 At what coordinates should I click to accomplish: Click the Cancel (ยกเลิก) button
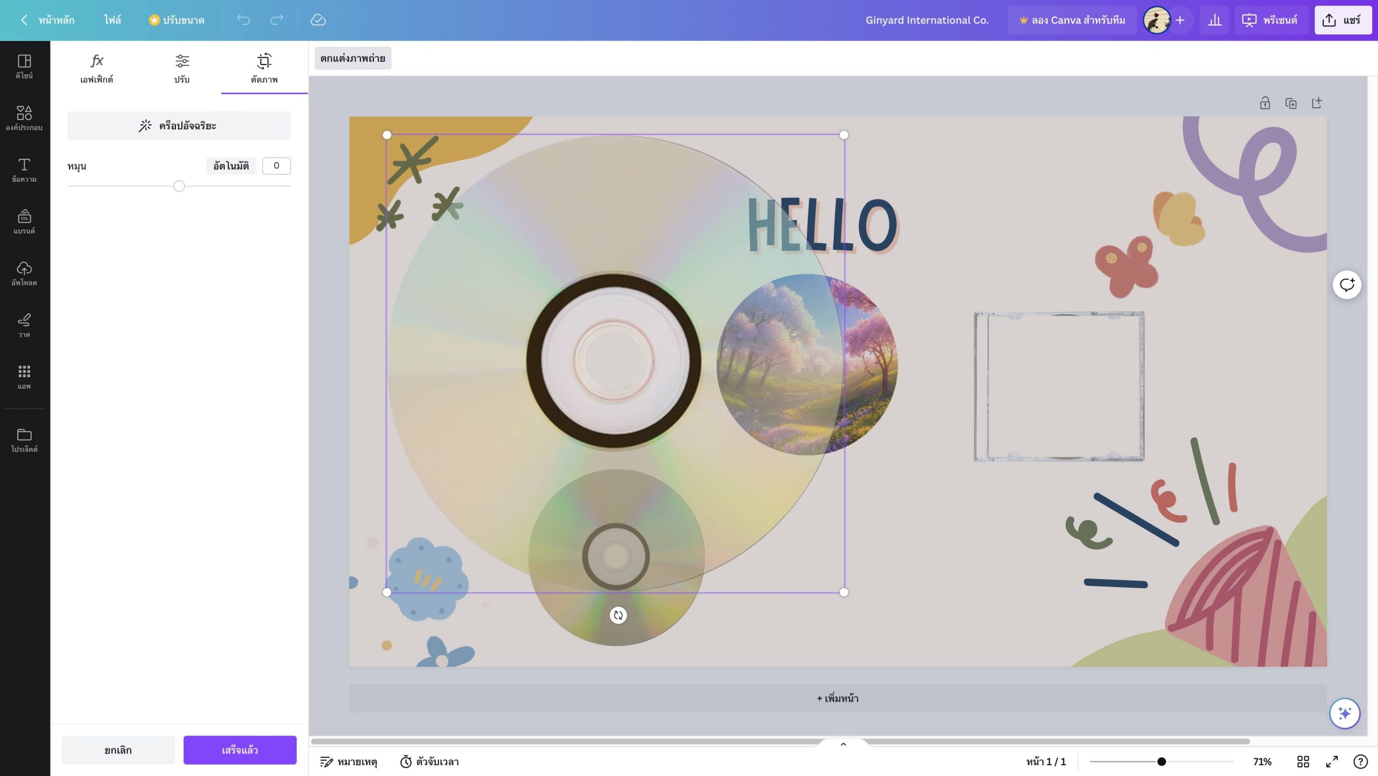tap(118, 750)
